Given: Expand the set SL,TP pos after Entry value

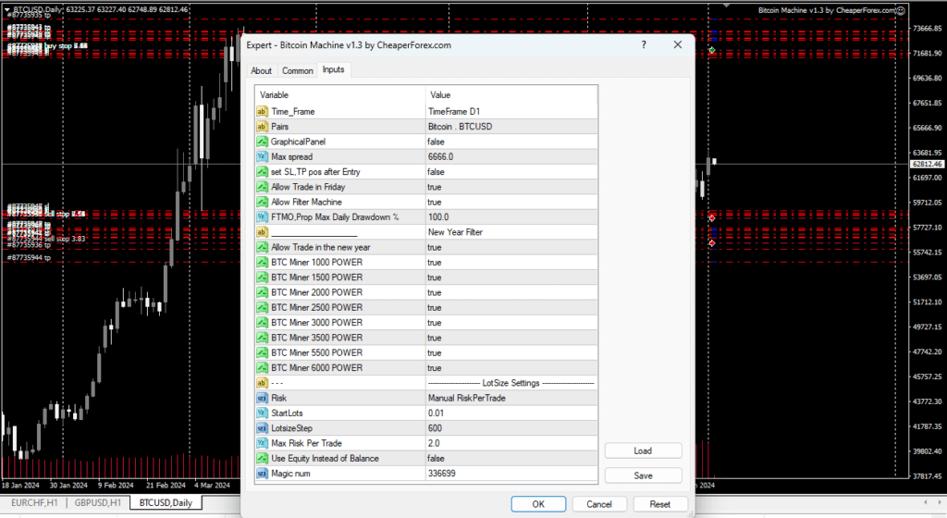Looking at the screenshot, I should 511,172.
